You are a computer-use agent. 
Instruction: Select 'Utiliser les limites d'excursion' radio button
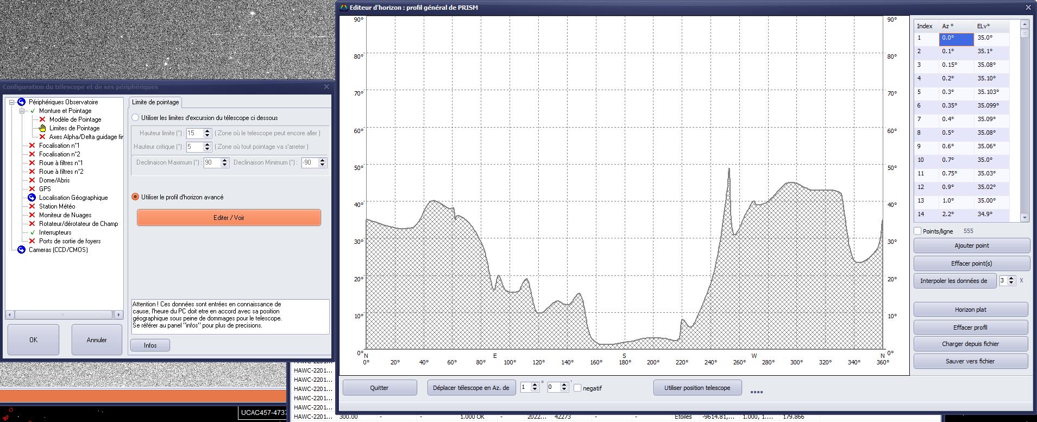(x=135, y=118)
